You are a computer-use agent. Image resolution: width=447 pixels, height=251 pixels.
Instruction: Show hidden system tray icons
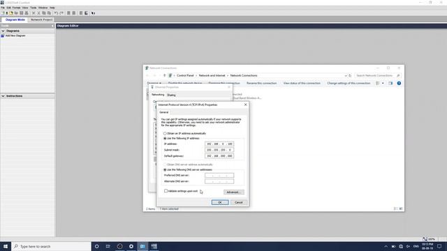(x=386, y=246)
